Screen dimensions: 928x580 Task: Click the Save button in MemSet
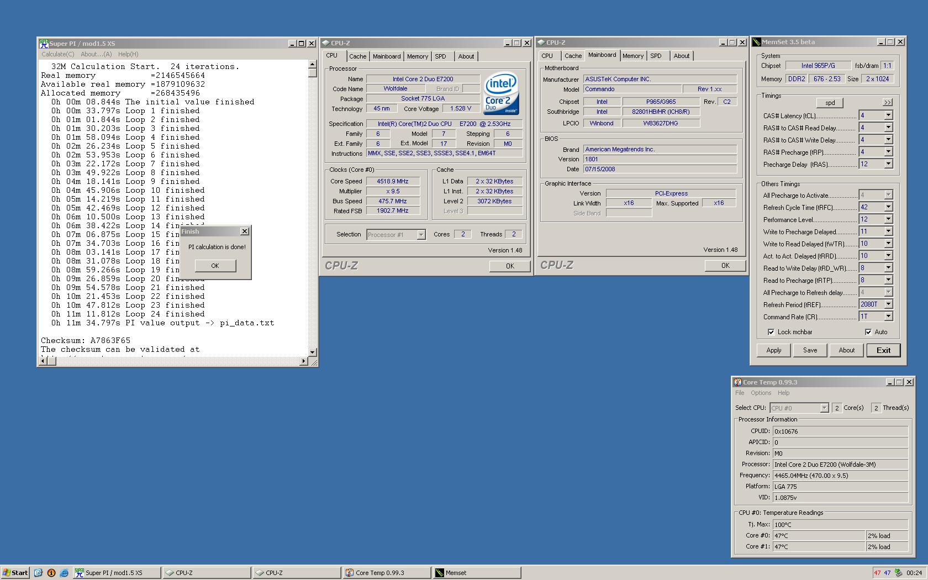(810, 350)
